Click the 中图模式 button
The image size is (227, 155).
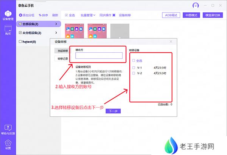(191, 15)
